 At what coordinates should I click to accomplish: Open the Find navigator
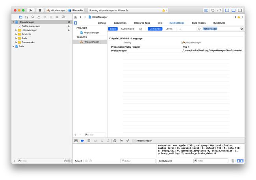33,17
